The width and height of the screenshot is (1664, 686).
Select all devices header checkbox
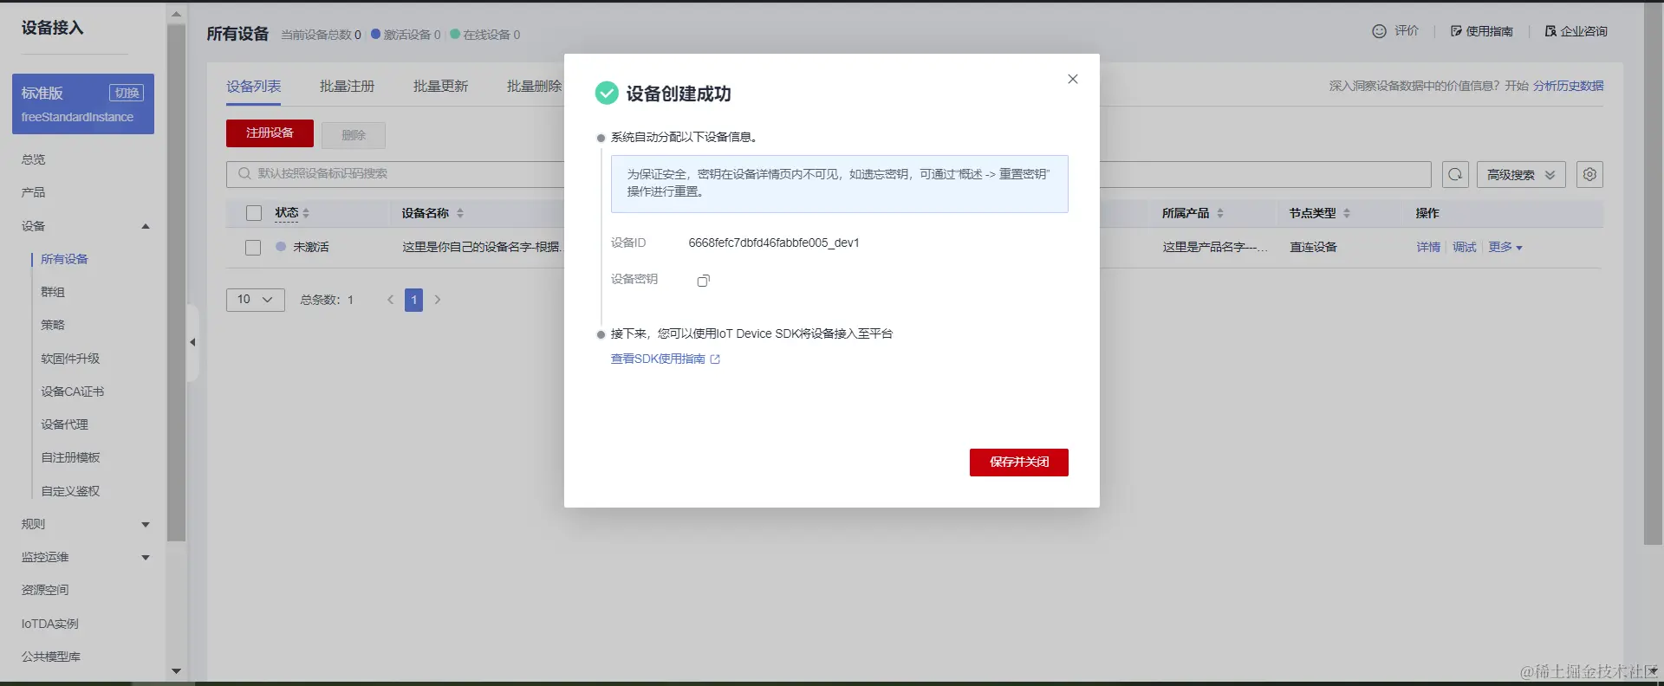coord(254,213)
